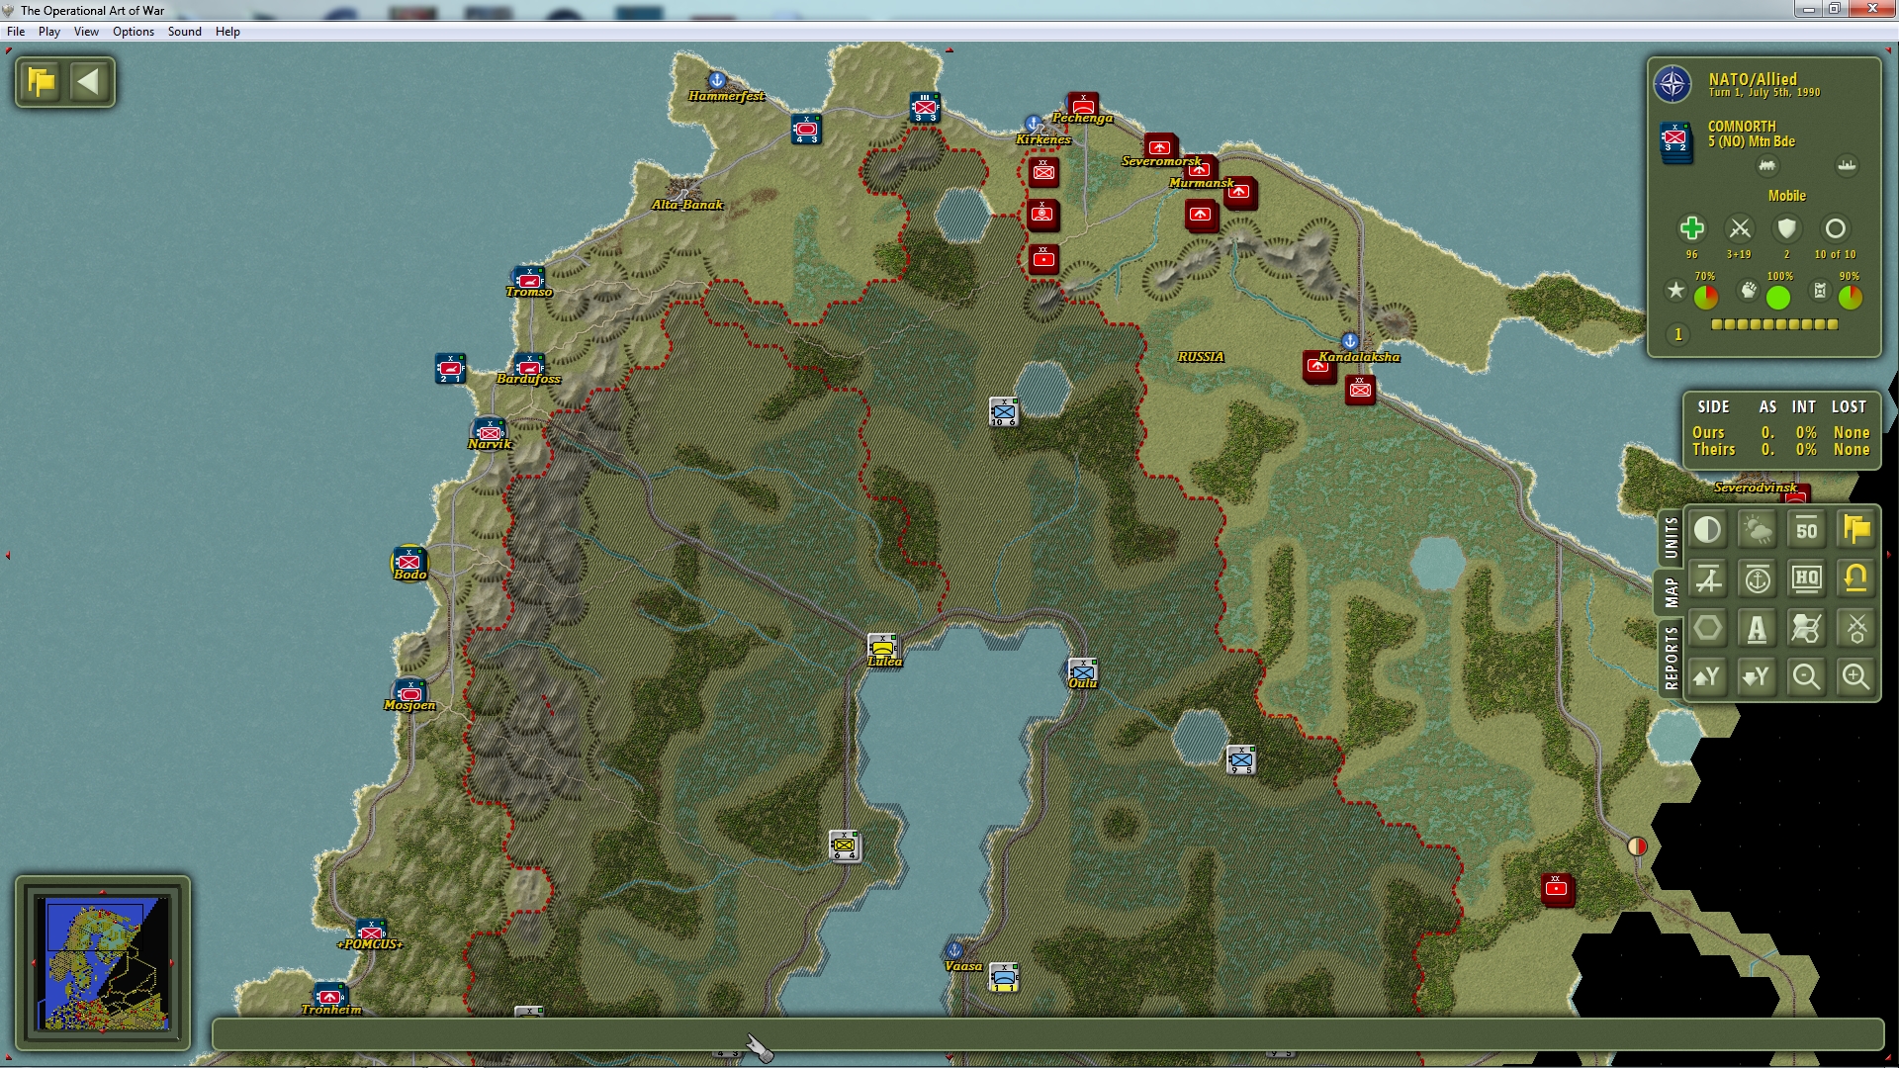Screen dimensions: 1899x1068
Task: Click the 5 (NO) Mtn Bde unit stack in the info panel
Action: coord(1675,143)
